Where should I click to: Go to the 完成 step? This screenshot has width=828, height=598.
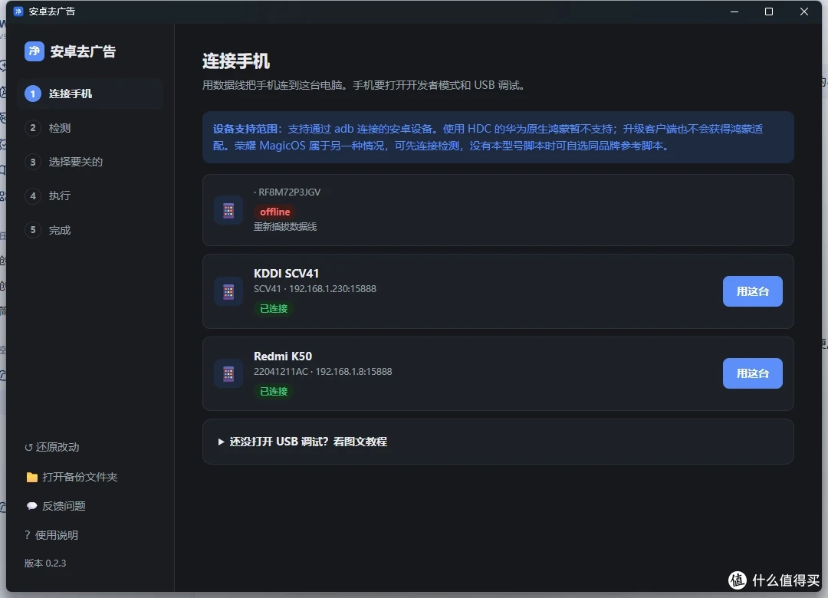[90, 230]
